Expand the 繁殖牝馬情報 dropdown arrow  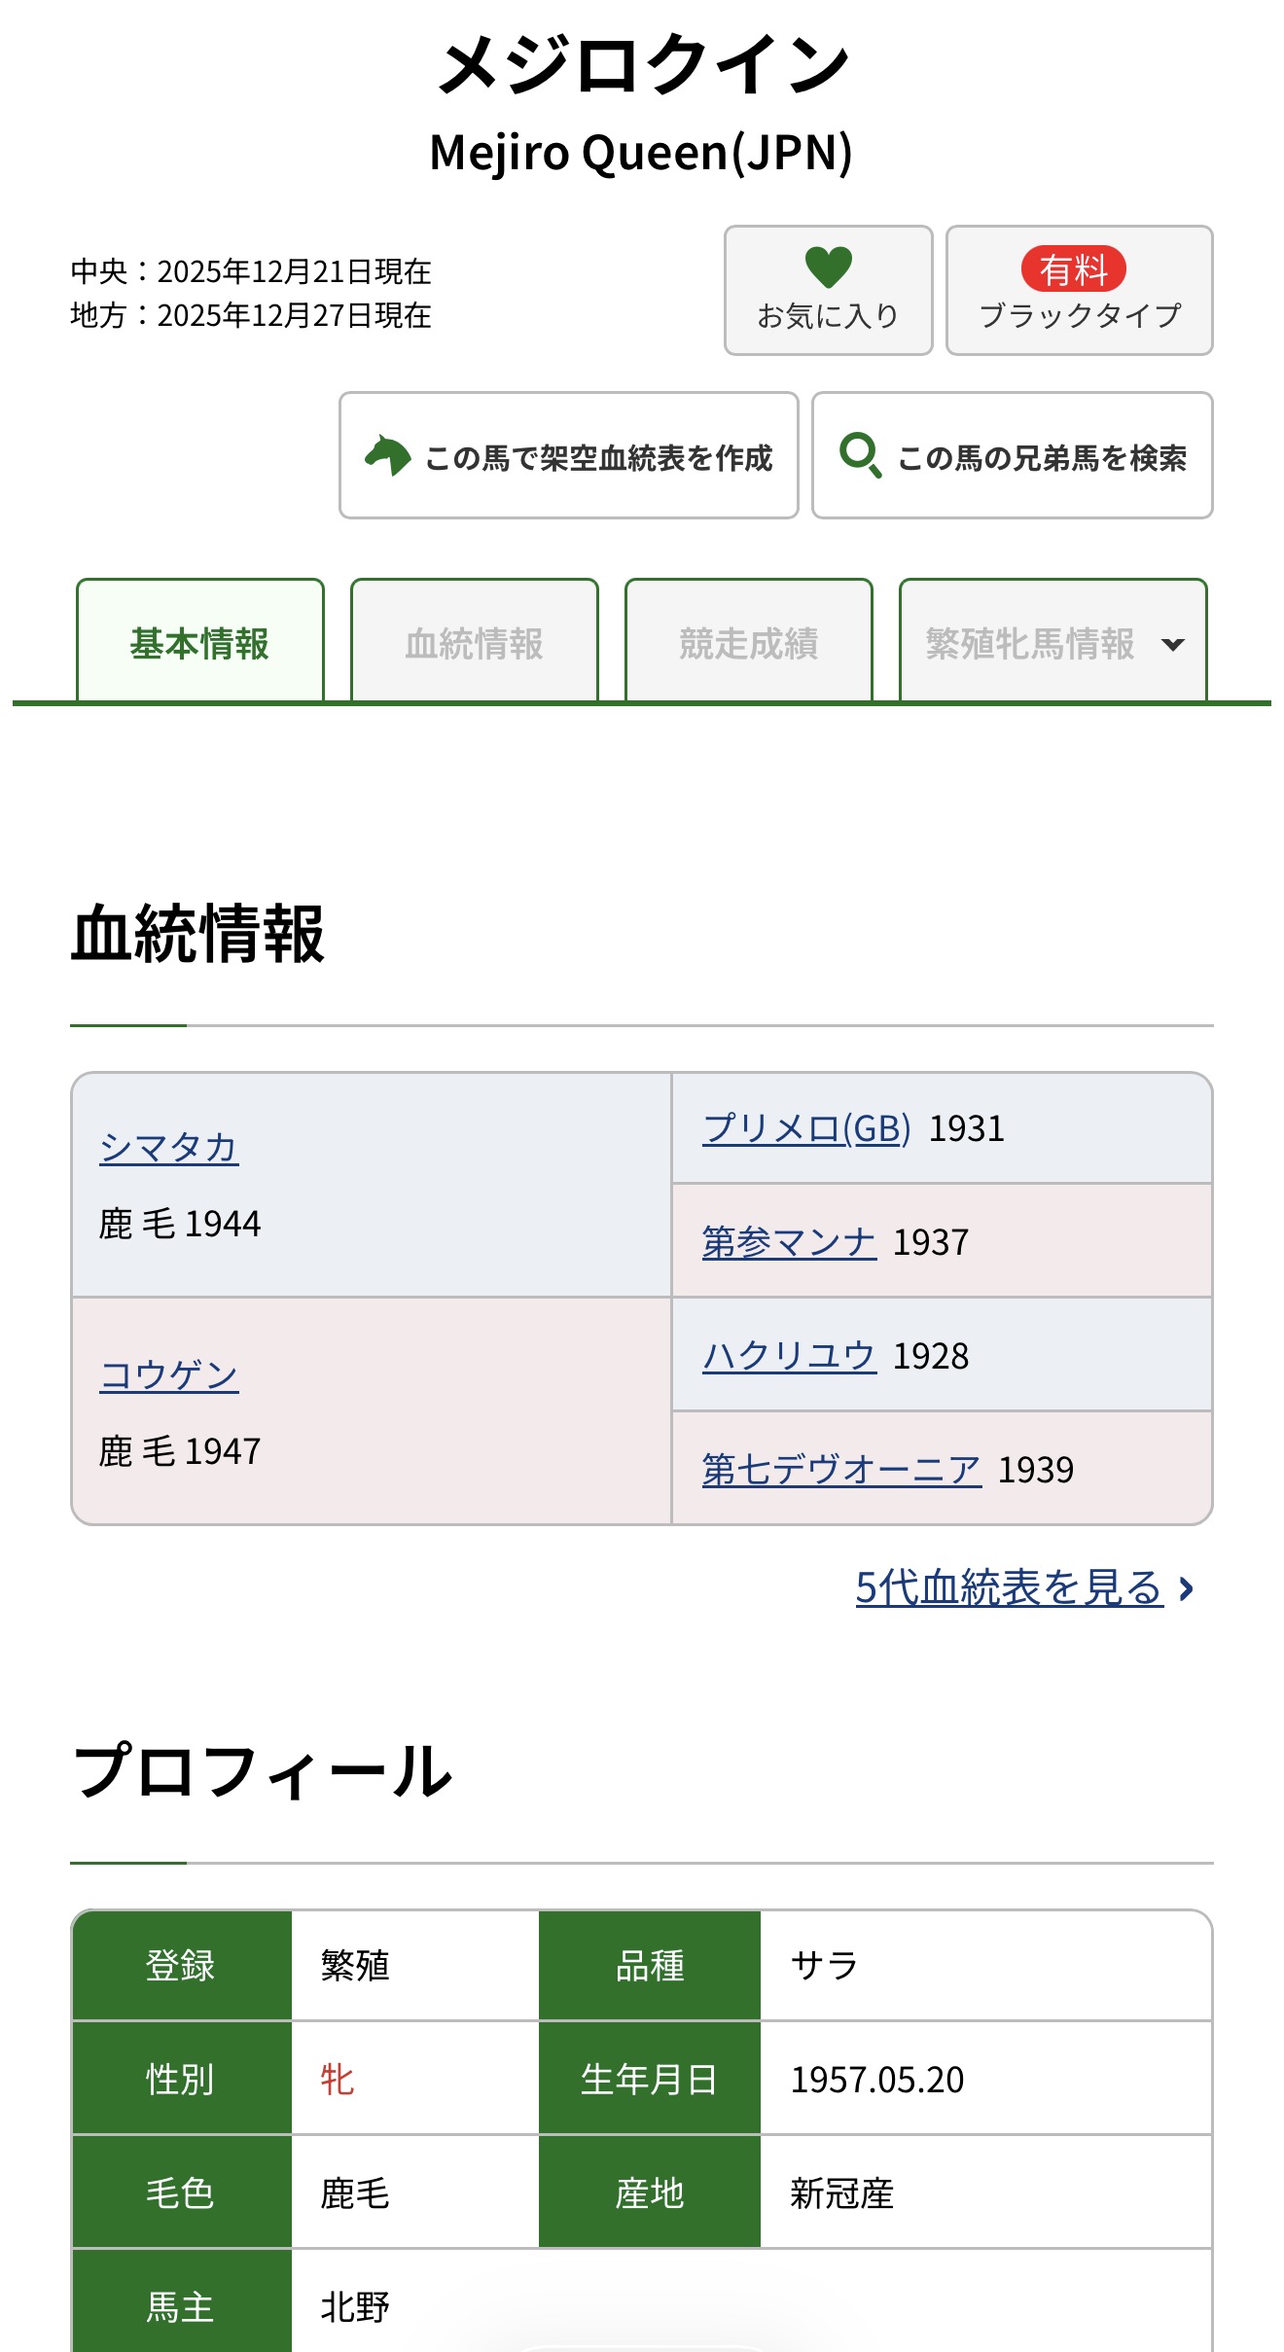point(1173,644)
